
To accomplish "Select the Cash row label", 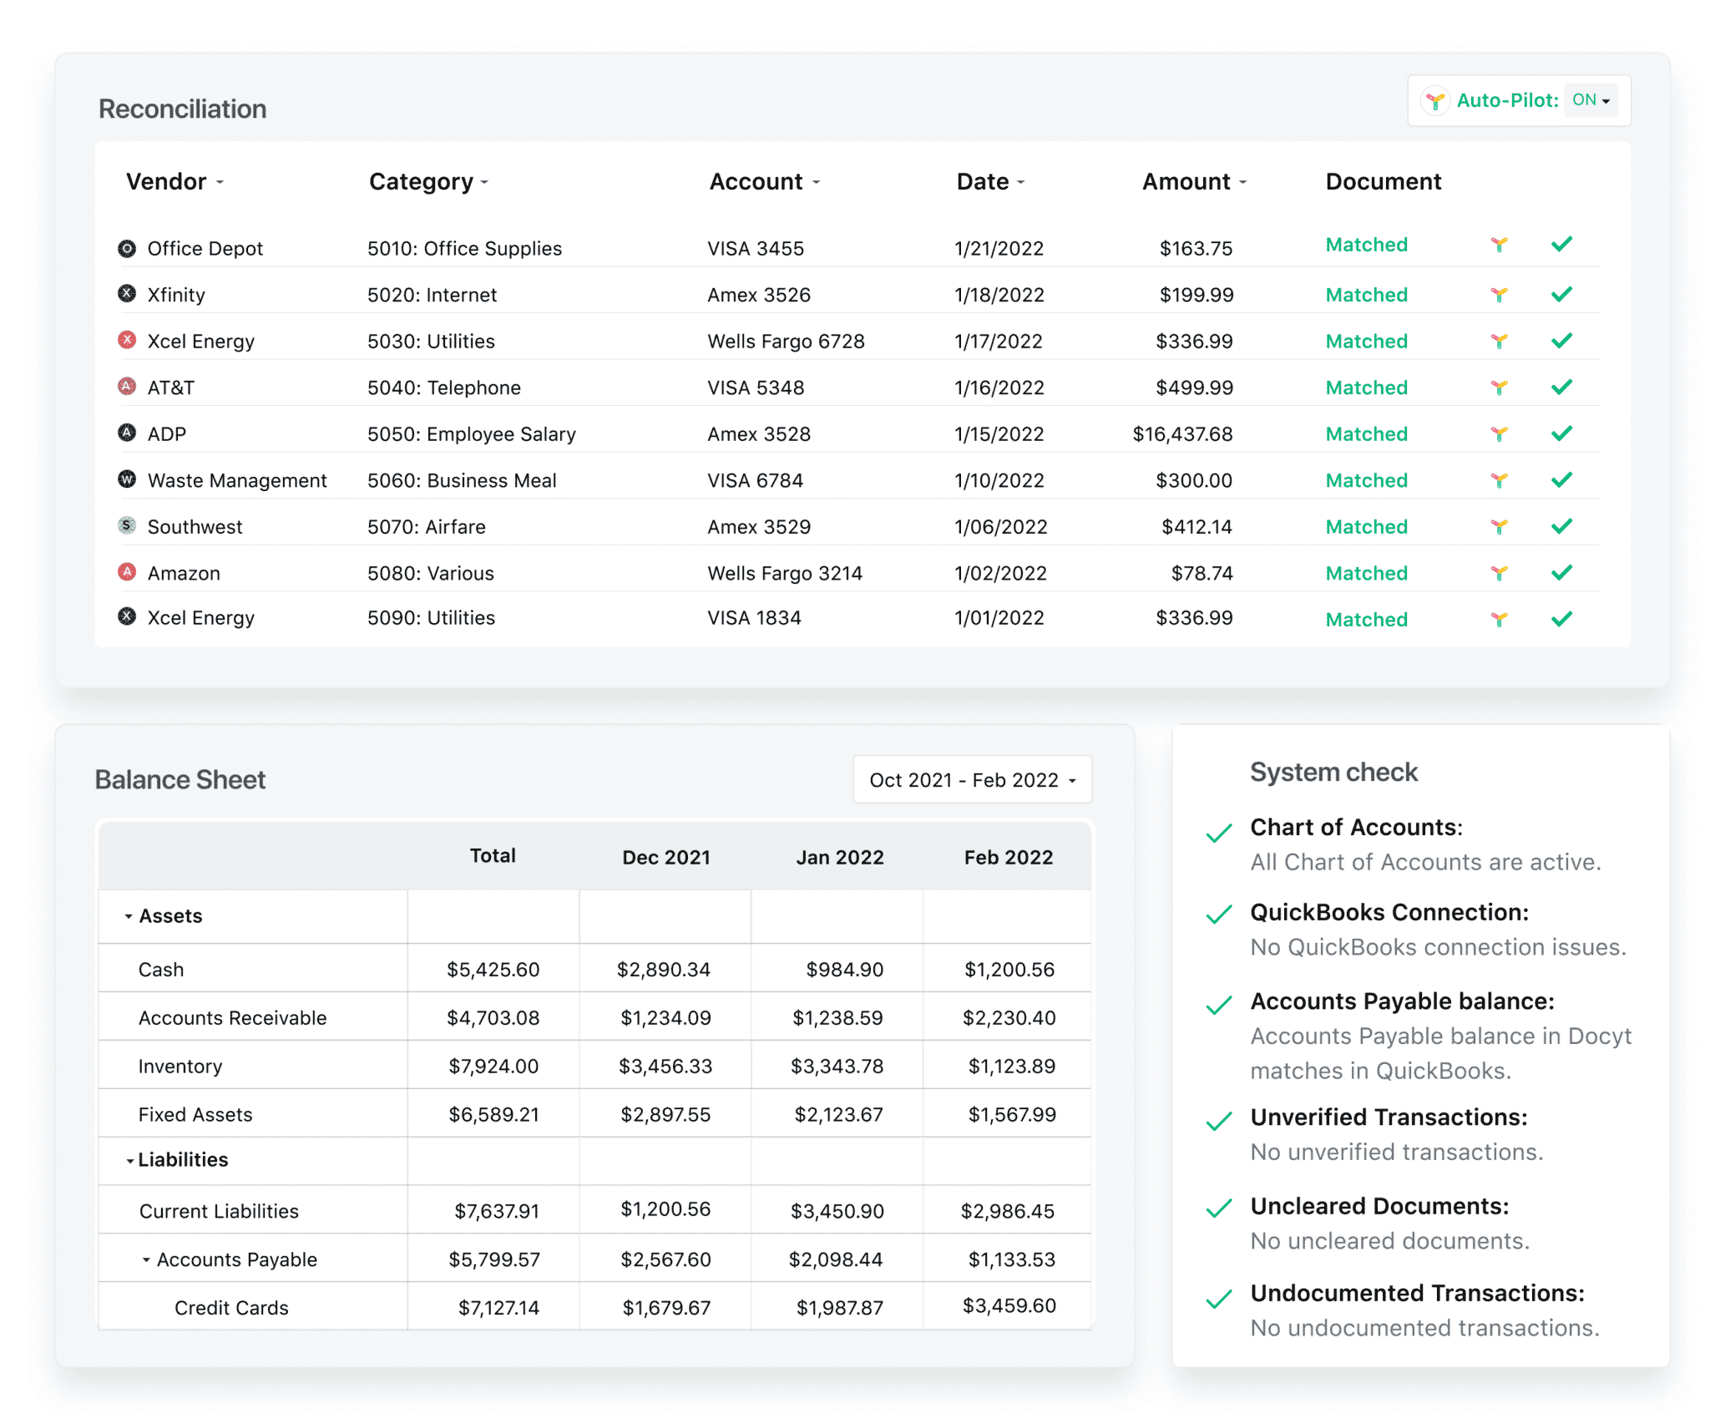I will (161, 970).
